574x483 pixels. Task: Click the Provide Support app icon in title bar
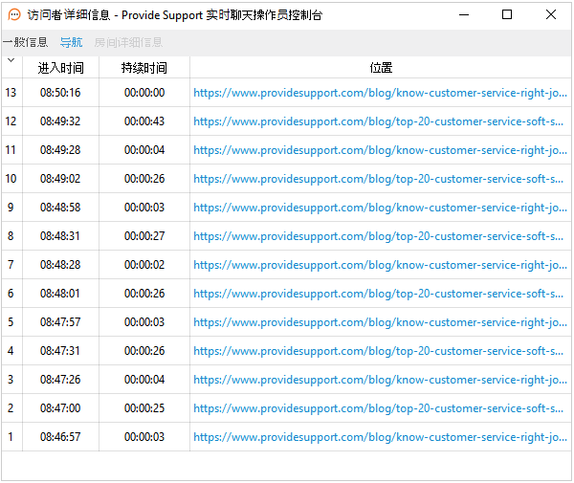tap(14, 15)
